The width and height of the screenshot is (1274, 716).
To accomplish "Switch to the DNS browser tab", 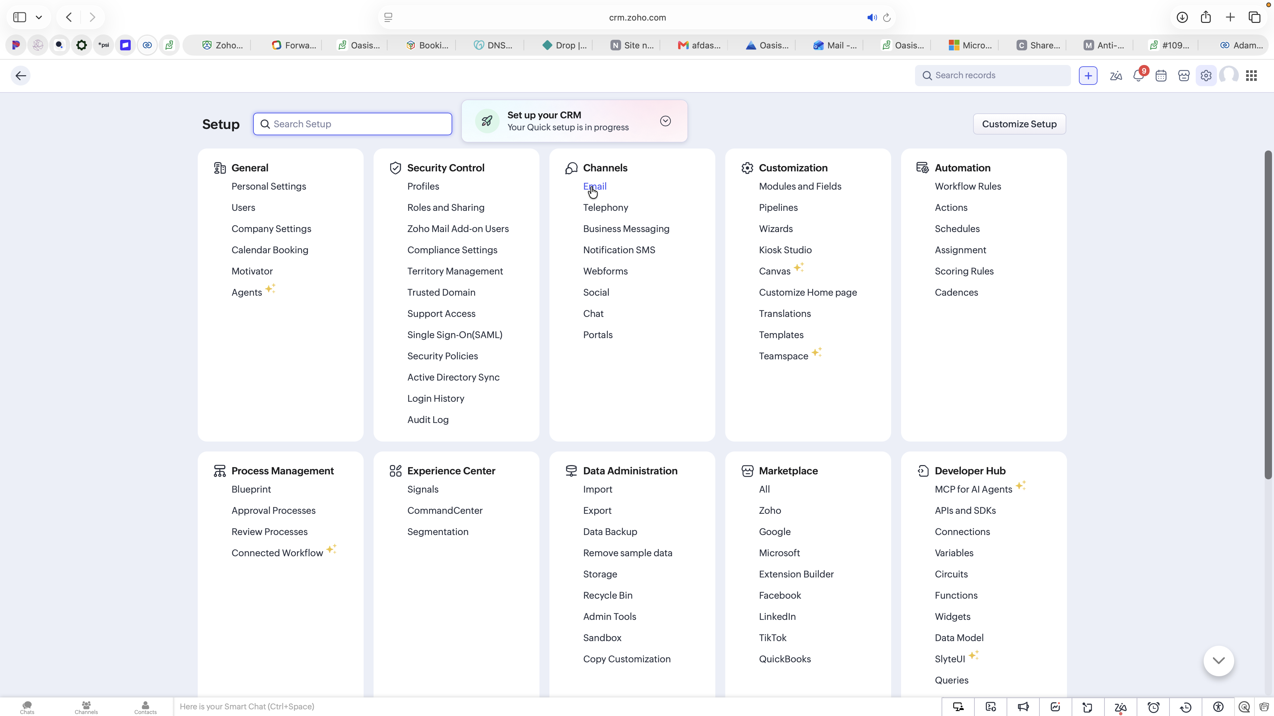I will tap(493, 45).
